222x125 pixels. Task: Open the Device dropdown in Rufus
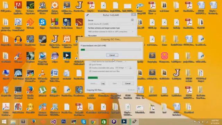point(111,24)
